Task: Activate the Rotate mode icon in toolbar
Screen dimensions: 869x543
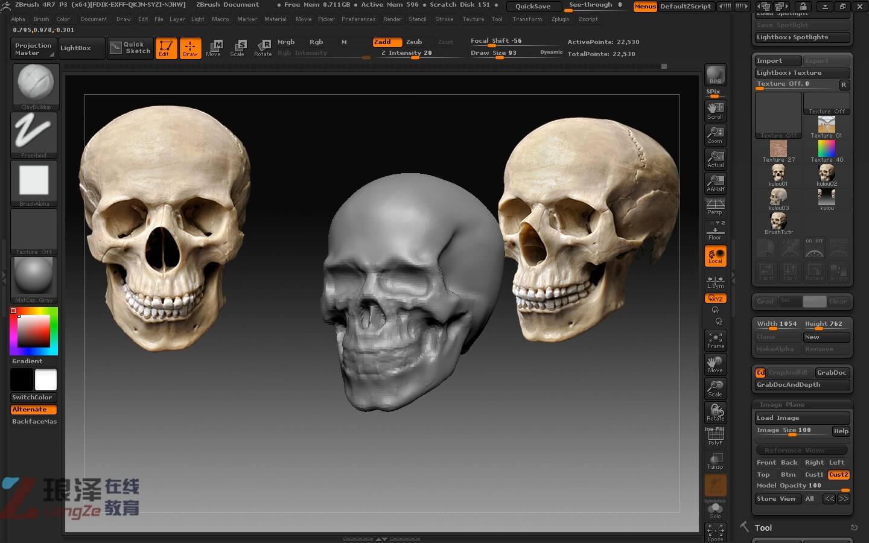Action: (x=263, y=48)
